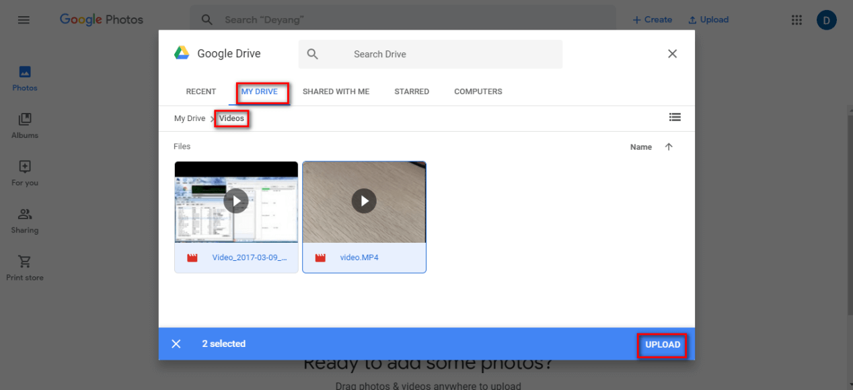Select the video.MP4 file name
The width and height of the screenshot is (853, 390).
359,258
